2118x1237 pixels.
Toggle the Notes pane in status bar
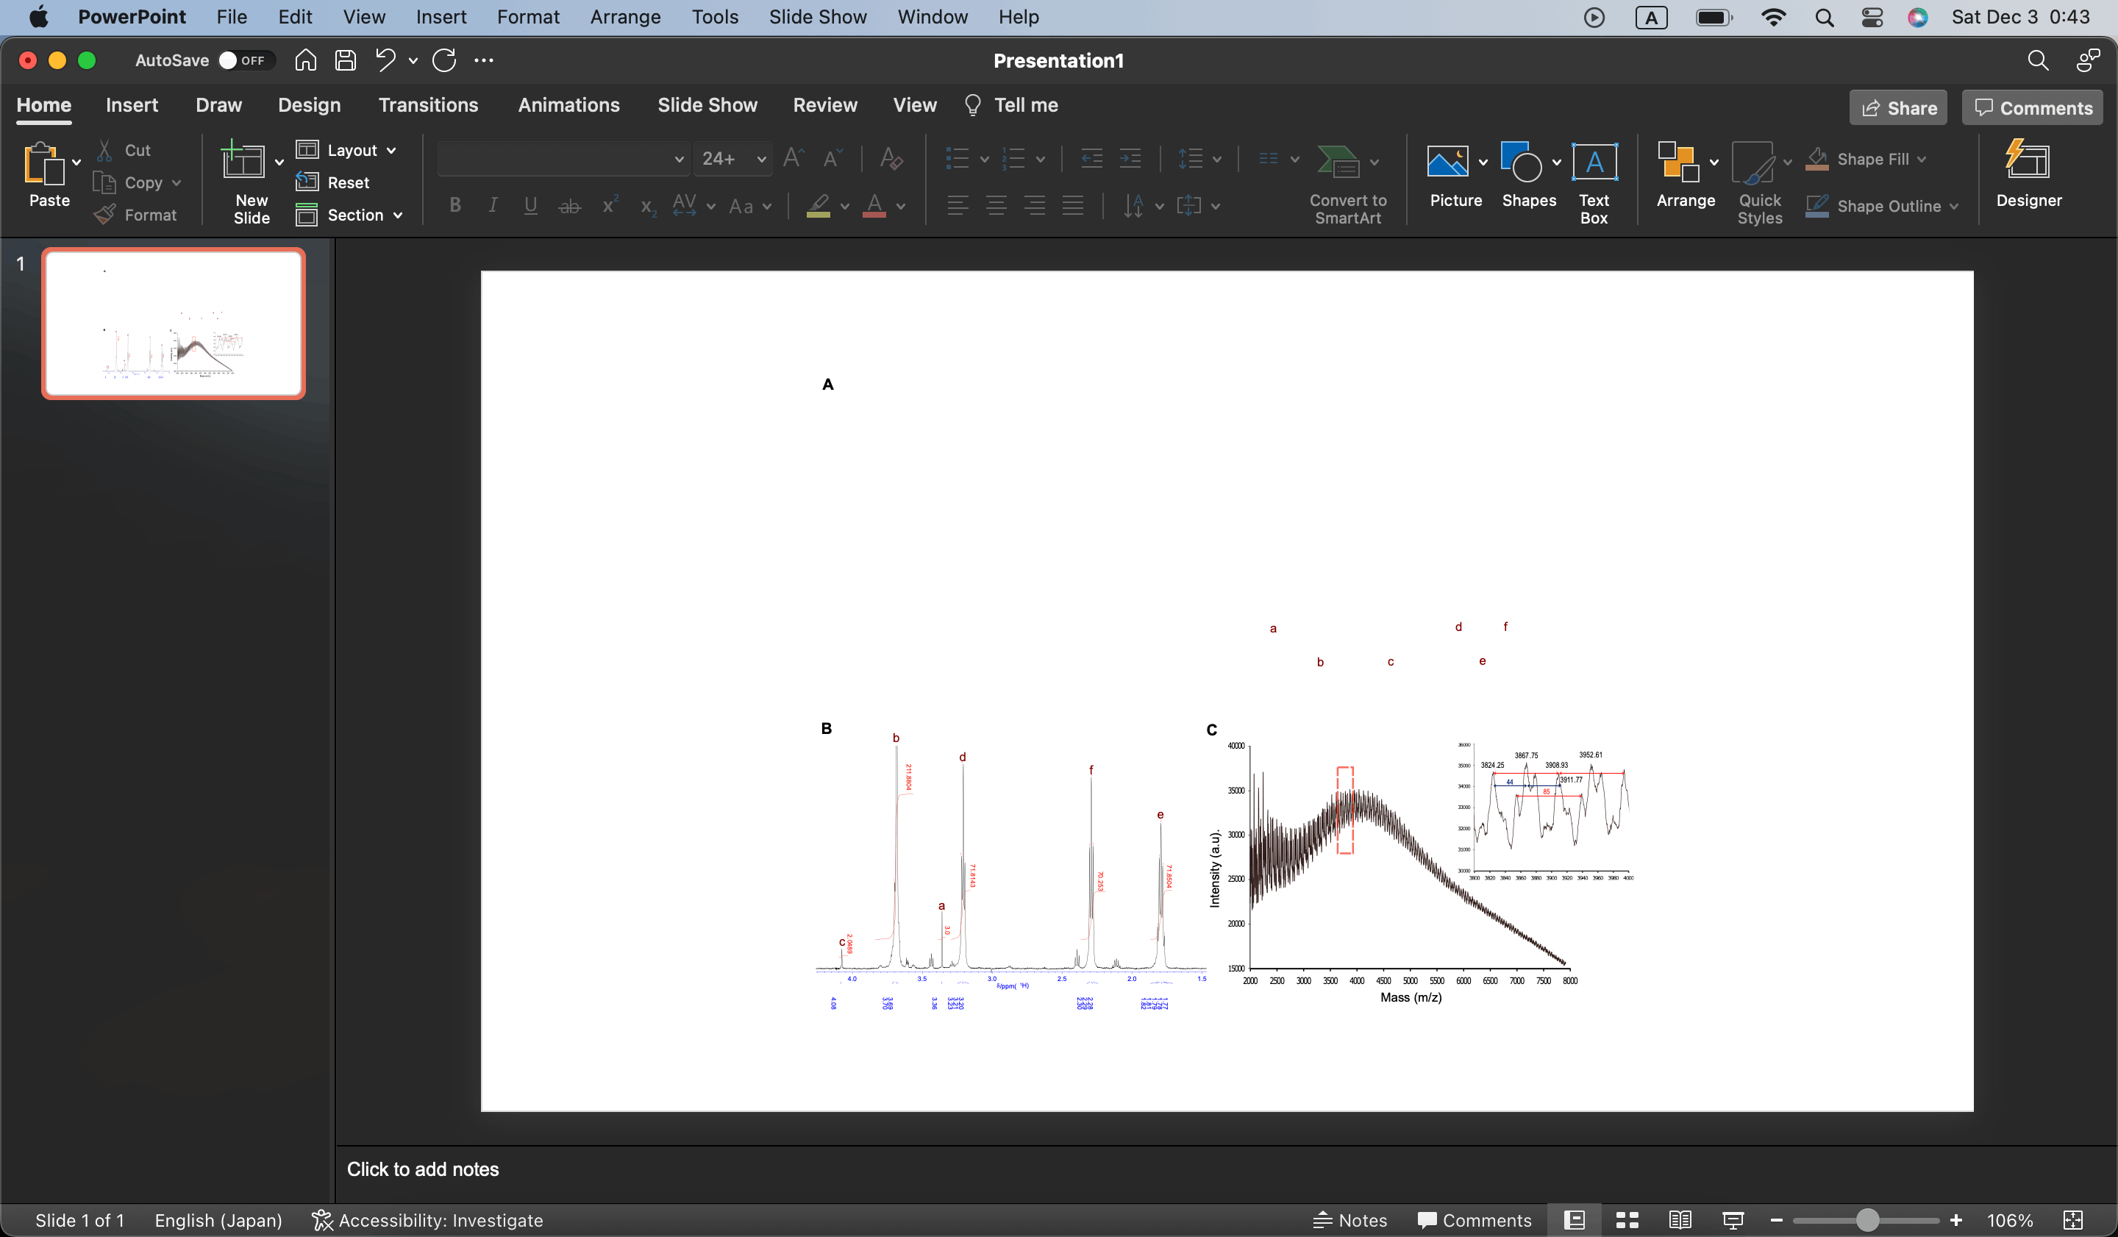[1349, 1220]
